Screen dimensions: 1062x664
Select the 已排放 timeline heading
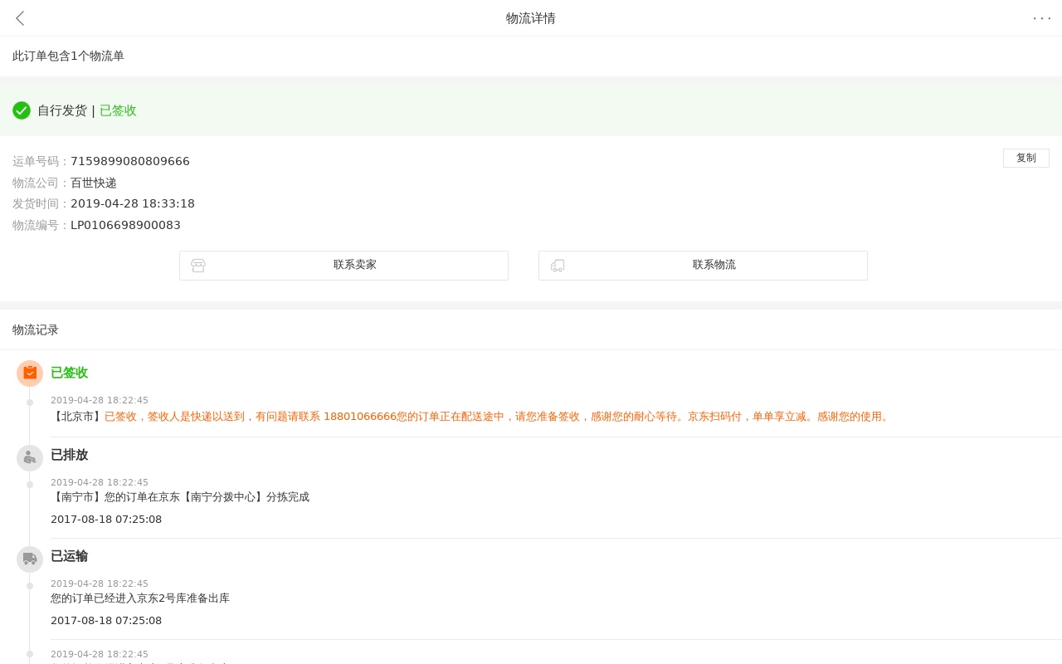(x=69, y=455)
